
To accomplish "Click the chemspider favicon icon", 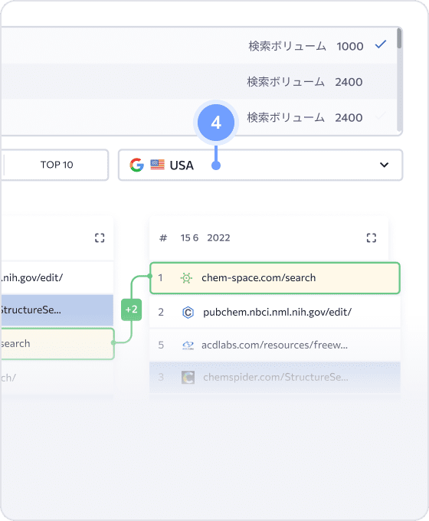I will (x=188, y=378).
